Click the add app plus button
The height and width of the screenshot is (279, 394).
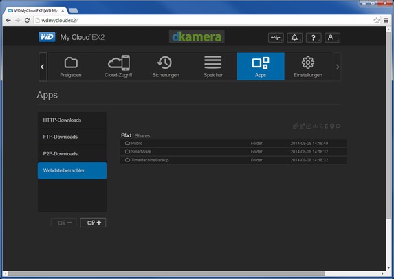[93, 223]
